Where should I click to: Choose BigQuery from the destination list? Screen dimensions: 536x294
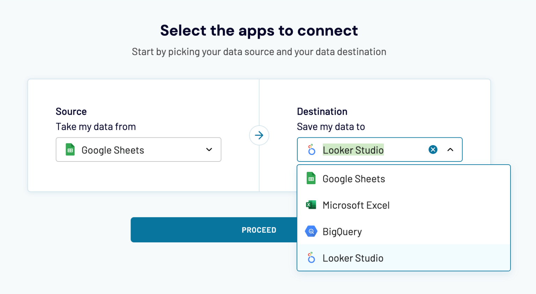(x=342, y=231)
